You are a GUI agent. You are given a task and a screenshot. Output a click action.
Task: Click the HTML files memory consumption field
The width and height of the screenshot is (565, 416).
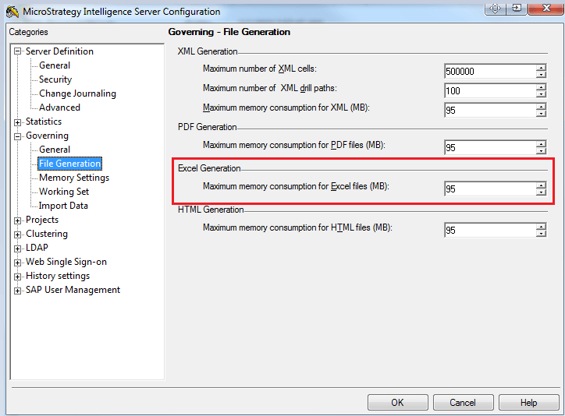click(490, 230)
